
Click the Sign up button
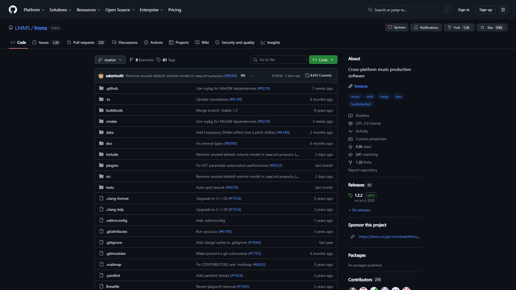coord(485,10)
